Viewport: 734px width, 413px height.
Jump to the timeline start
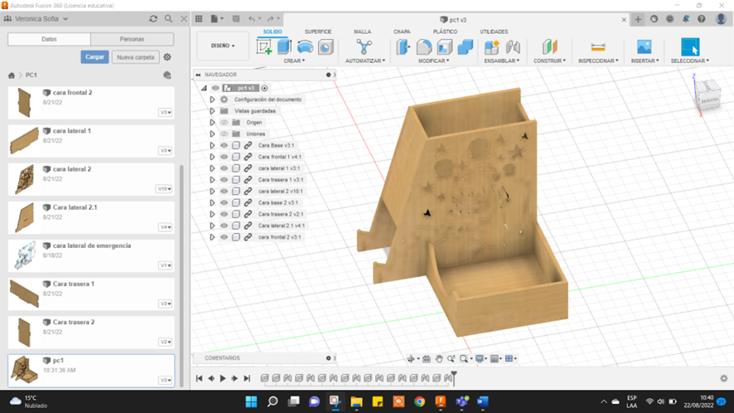[x=199, y=378]
